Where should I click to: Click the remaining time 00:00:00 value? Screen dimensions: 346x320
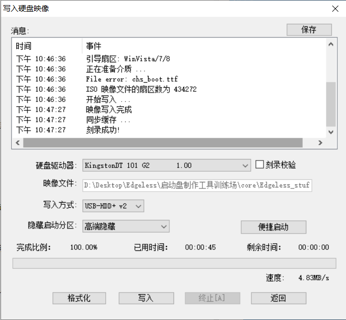click(x=313, y=247)
